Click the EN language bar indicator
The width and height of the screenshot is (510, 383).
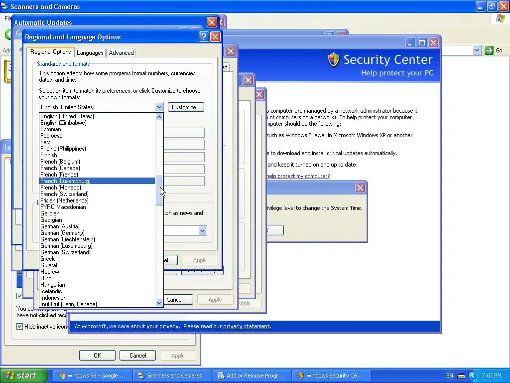pos(450,376)
